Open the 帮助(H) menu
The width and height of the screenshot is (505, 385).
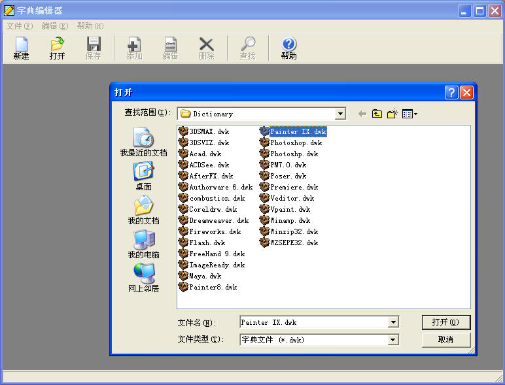(90, 25)
